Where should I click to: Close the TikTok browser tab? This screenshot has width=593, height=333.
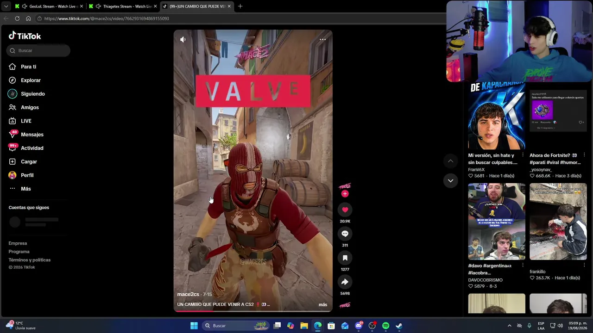229,6
